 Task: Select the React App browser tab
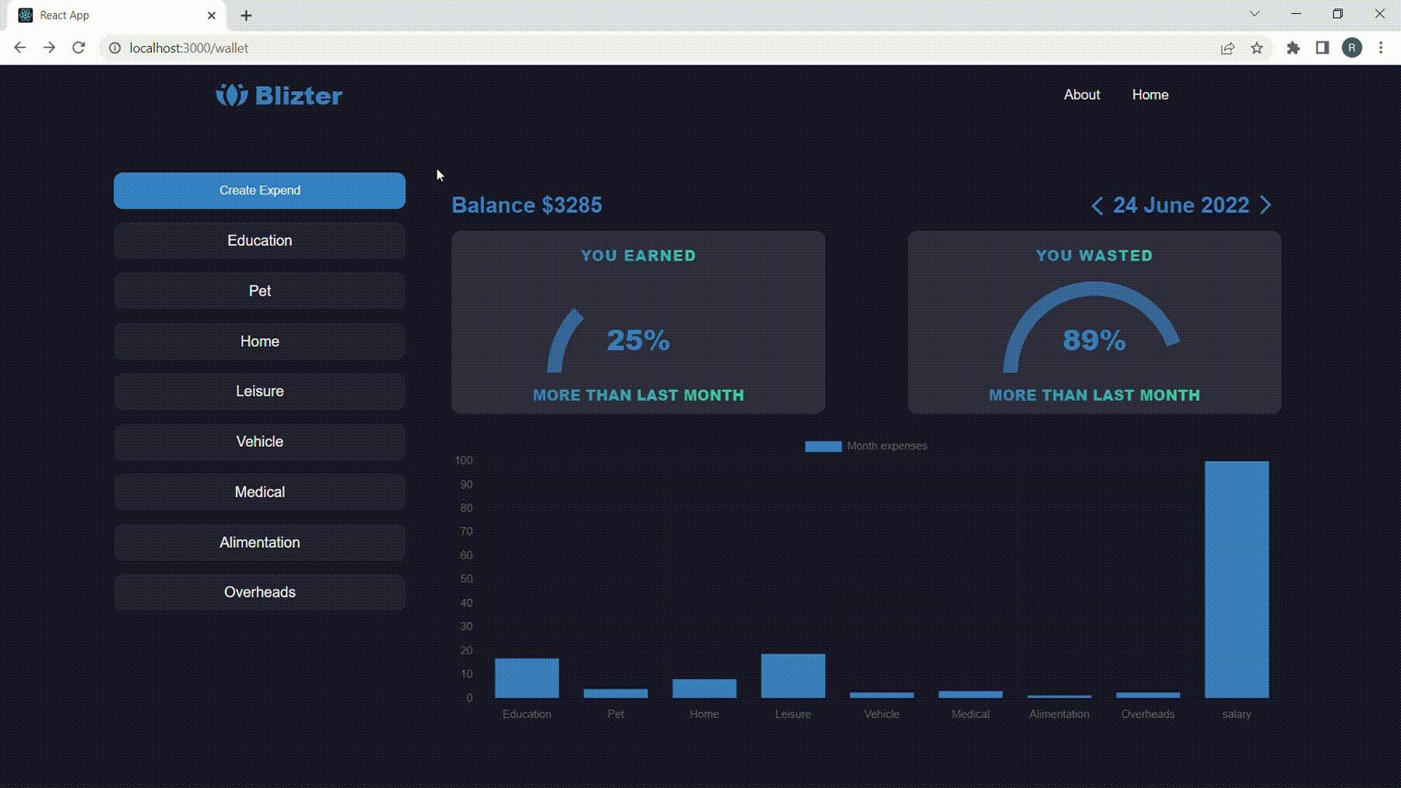(109, 15)
